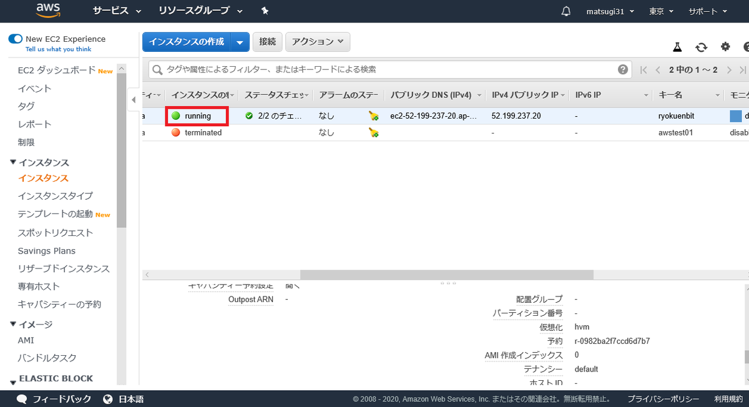
Task: Open バンドルタスク in sidebar
Action: [47, 358]
